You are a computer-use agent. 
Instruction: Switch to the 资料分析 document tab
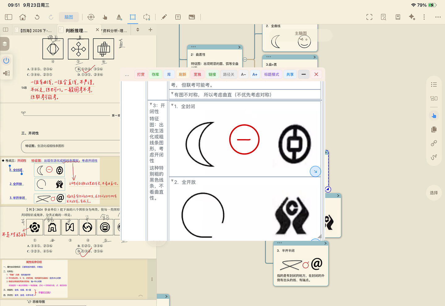coord(114,31)
